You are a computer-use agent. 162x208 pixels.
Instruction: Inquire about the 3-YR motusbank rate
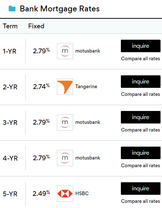141,117
